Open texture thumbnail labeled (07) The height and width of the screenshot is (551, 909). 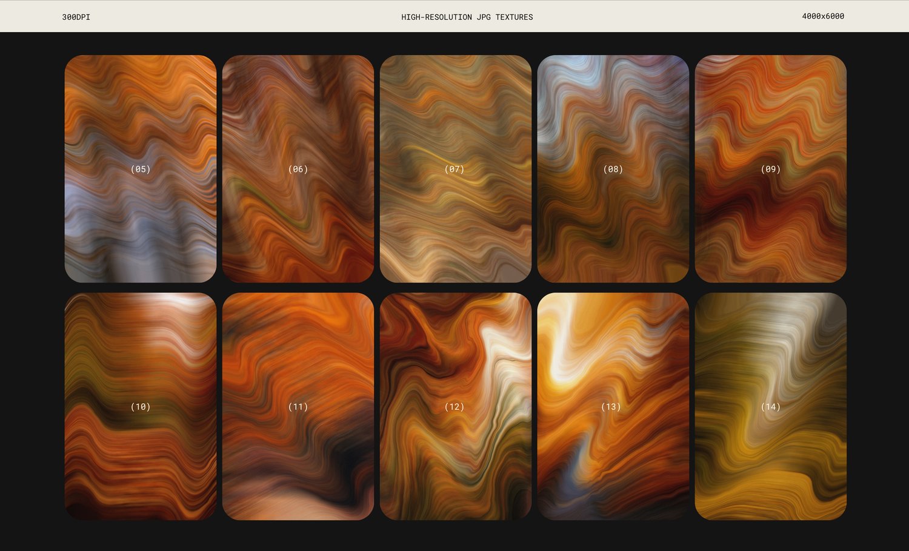pyautogui.click(x=456, y=169)
